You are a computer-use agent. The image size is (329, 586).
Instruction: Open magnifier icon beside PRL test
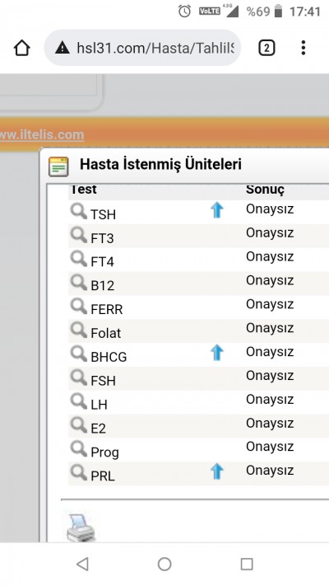(x=79, y=473)
